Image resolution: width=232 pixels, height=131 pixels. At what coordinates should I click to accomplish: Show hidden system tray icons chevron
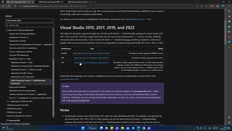click(195, 128)
